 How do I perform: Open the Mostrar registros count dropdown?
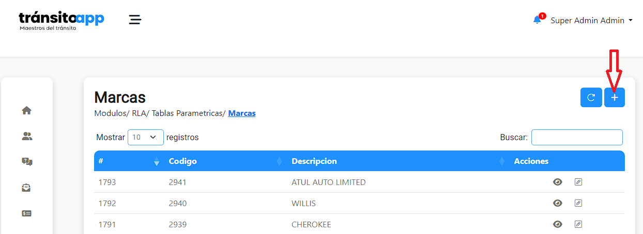coord(145,137)
